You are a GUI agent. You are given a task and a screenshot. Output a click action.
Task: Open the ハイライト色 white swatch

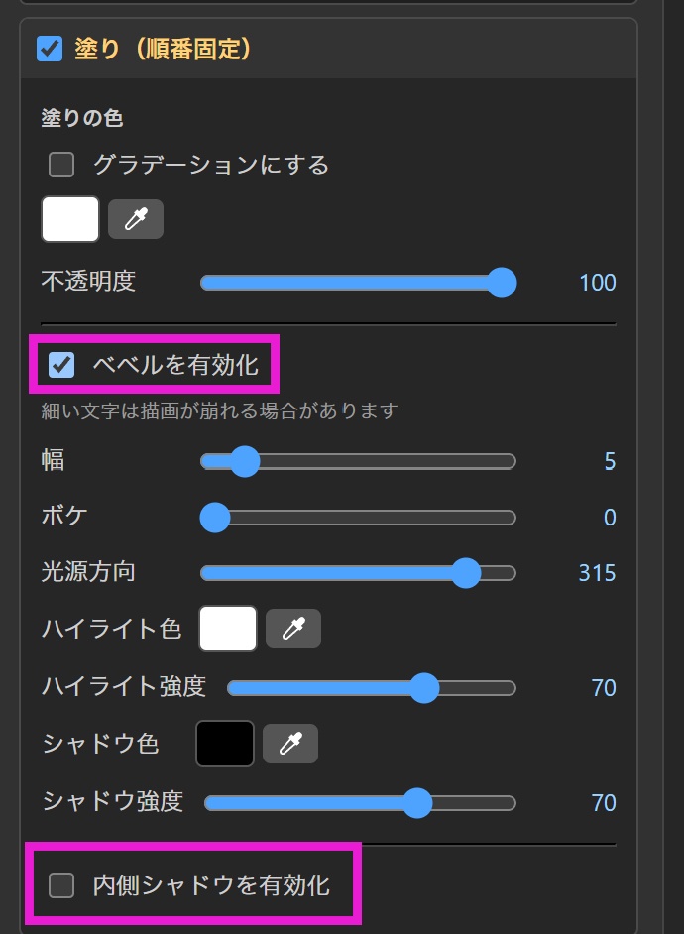[228, 629]
